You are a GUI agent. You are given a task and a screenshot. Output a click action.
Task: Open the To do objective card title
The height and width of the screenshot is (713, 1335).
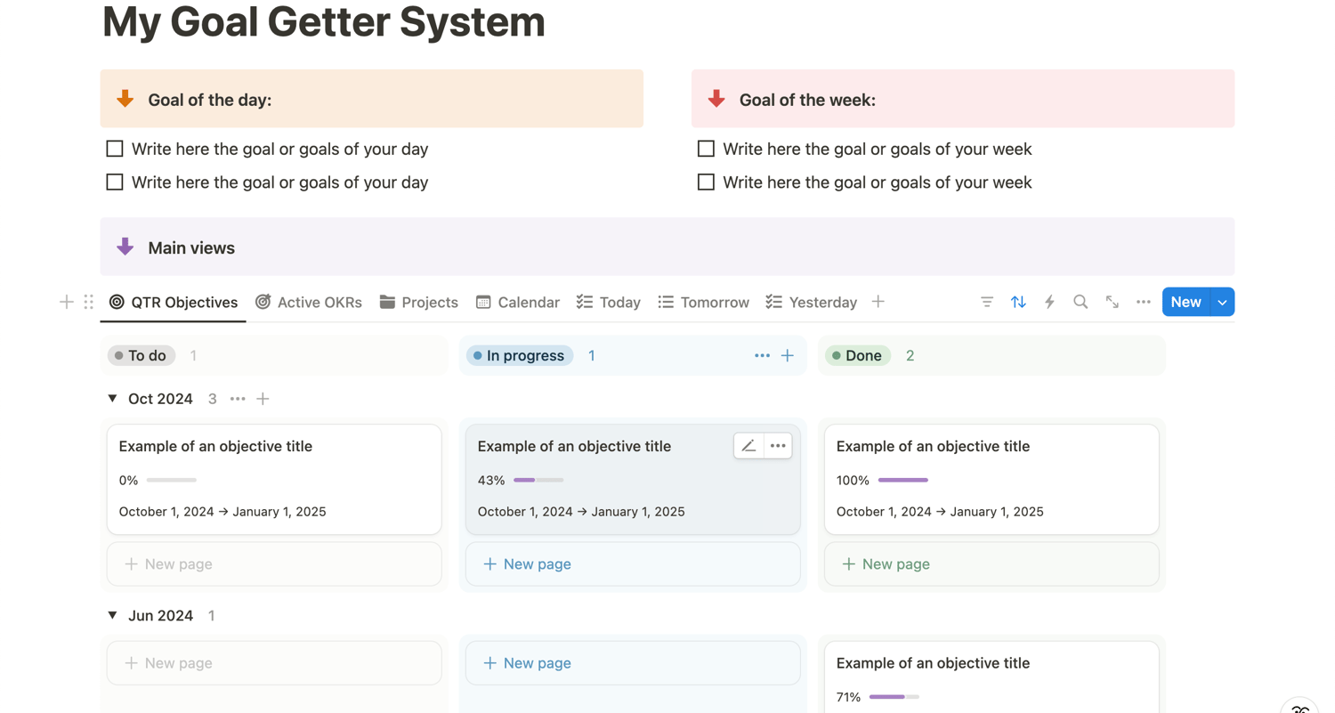(215, 446)
